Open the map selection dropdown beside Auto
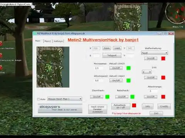 click(x=65, y=99)
